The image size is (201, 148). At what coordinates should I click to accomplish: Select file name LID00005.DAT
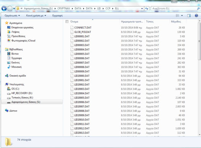click(x=82, y=54)
